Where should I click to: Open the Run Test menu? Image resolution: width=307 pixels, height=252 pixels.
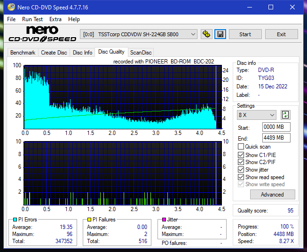pos(32,19)
